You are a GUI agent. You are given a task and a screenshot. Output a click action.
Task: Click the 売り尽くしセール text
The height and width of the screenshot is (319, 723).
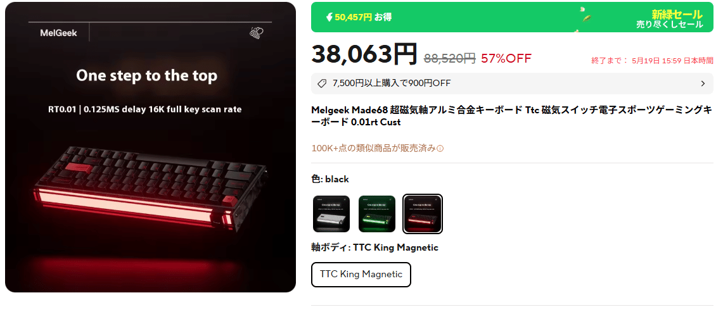(670, 25)
